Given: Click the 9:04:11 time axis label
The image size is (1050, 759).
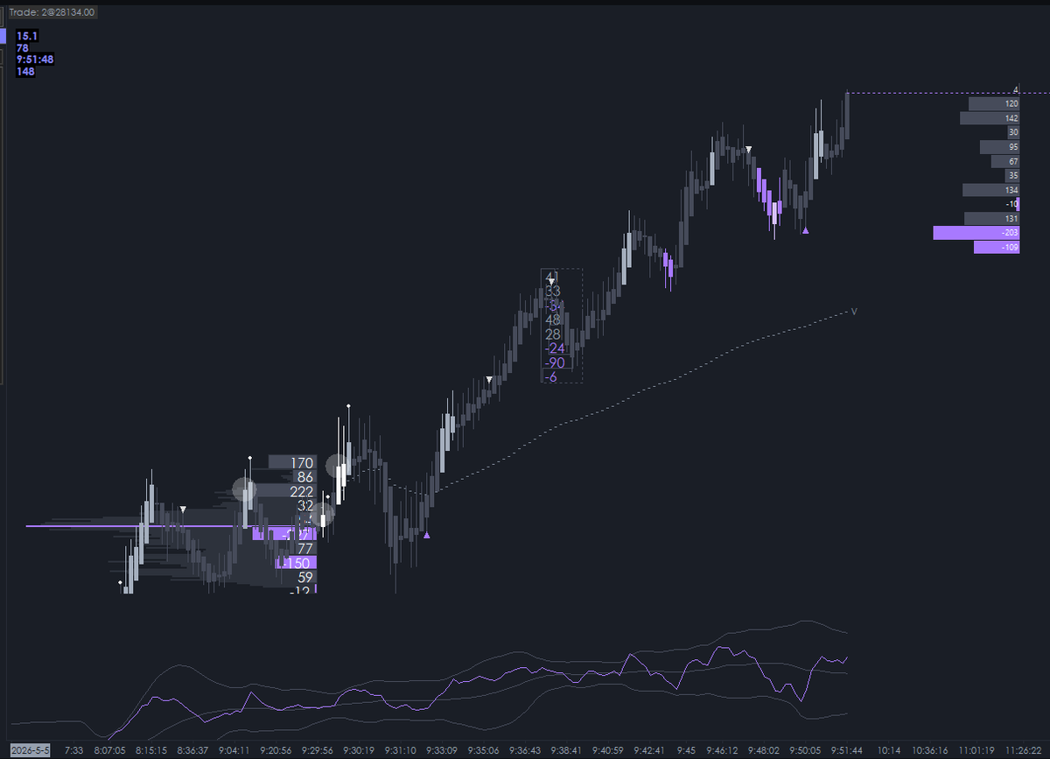Looking at the screenshot, I should 234,750.
